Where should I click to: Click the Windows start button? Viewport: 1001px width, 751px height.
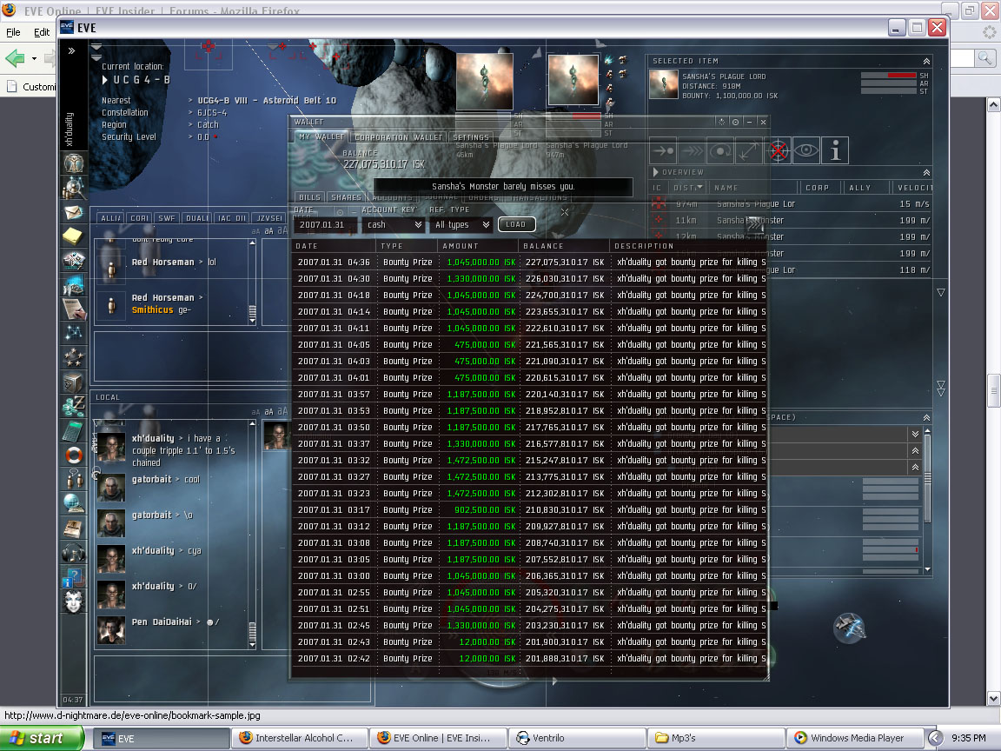tap(42, 738)
